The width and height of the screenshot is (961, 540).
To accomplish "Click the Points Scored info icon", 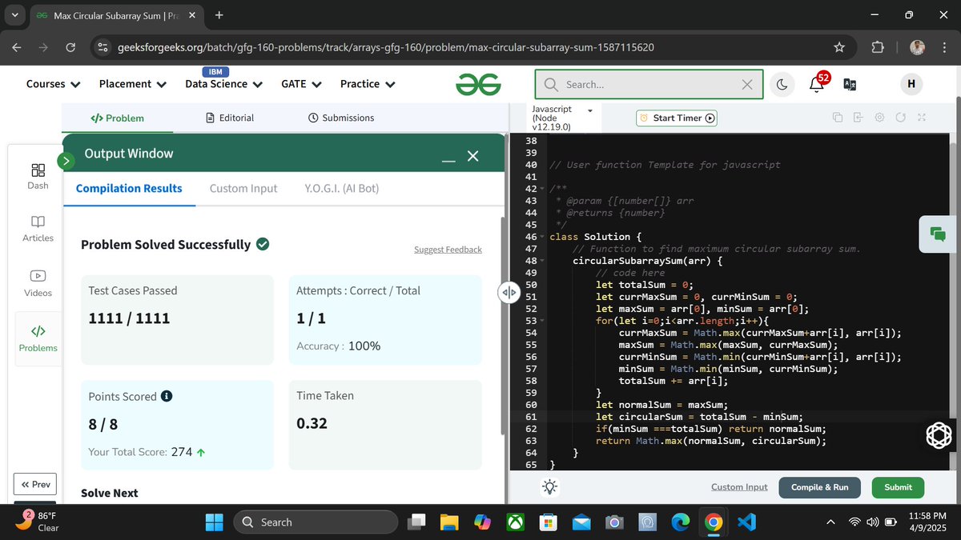I will (167, 396).
